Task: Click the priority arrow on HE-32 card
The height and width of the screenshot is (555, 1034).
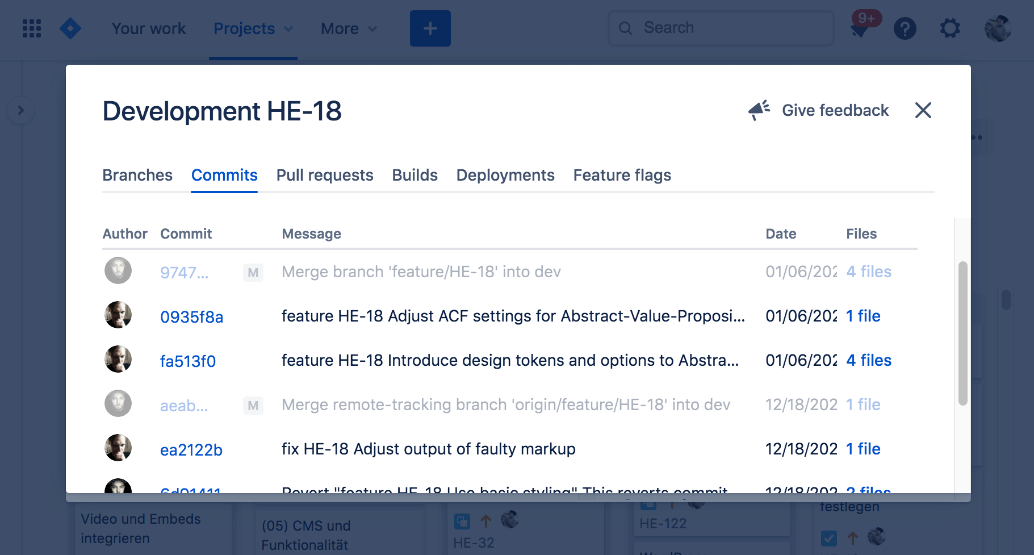Action: pos(486,521)
